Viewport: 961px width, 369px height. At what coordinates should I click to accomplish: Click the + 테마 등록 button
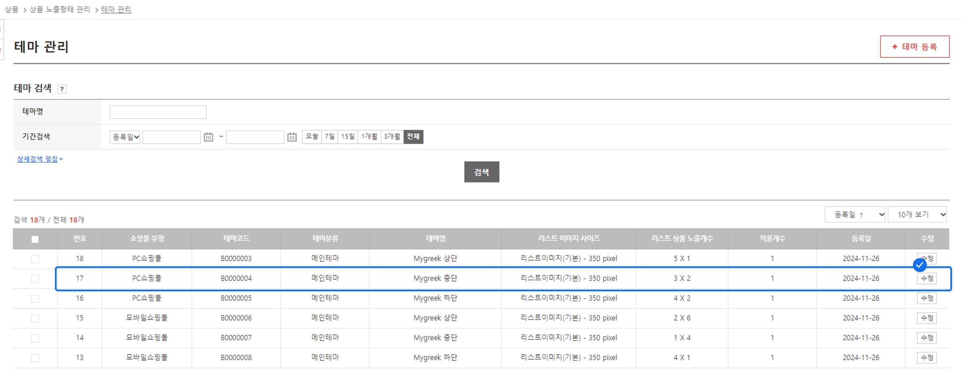tap(914, 47)
